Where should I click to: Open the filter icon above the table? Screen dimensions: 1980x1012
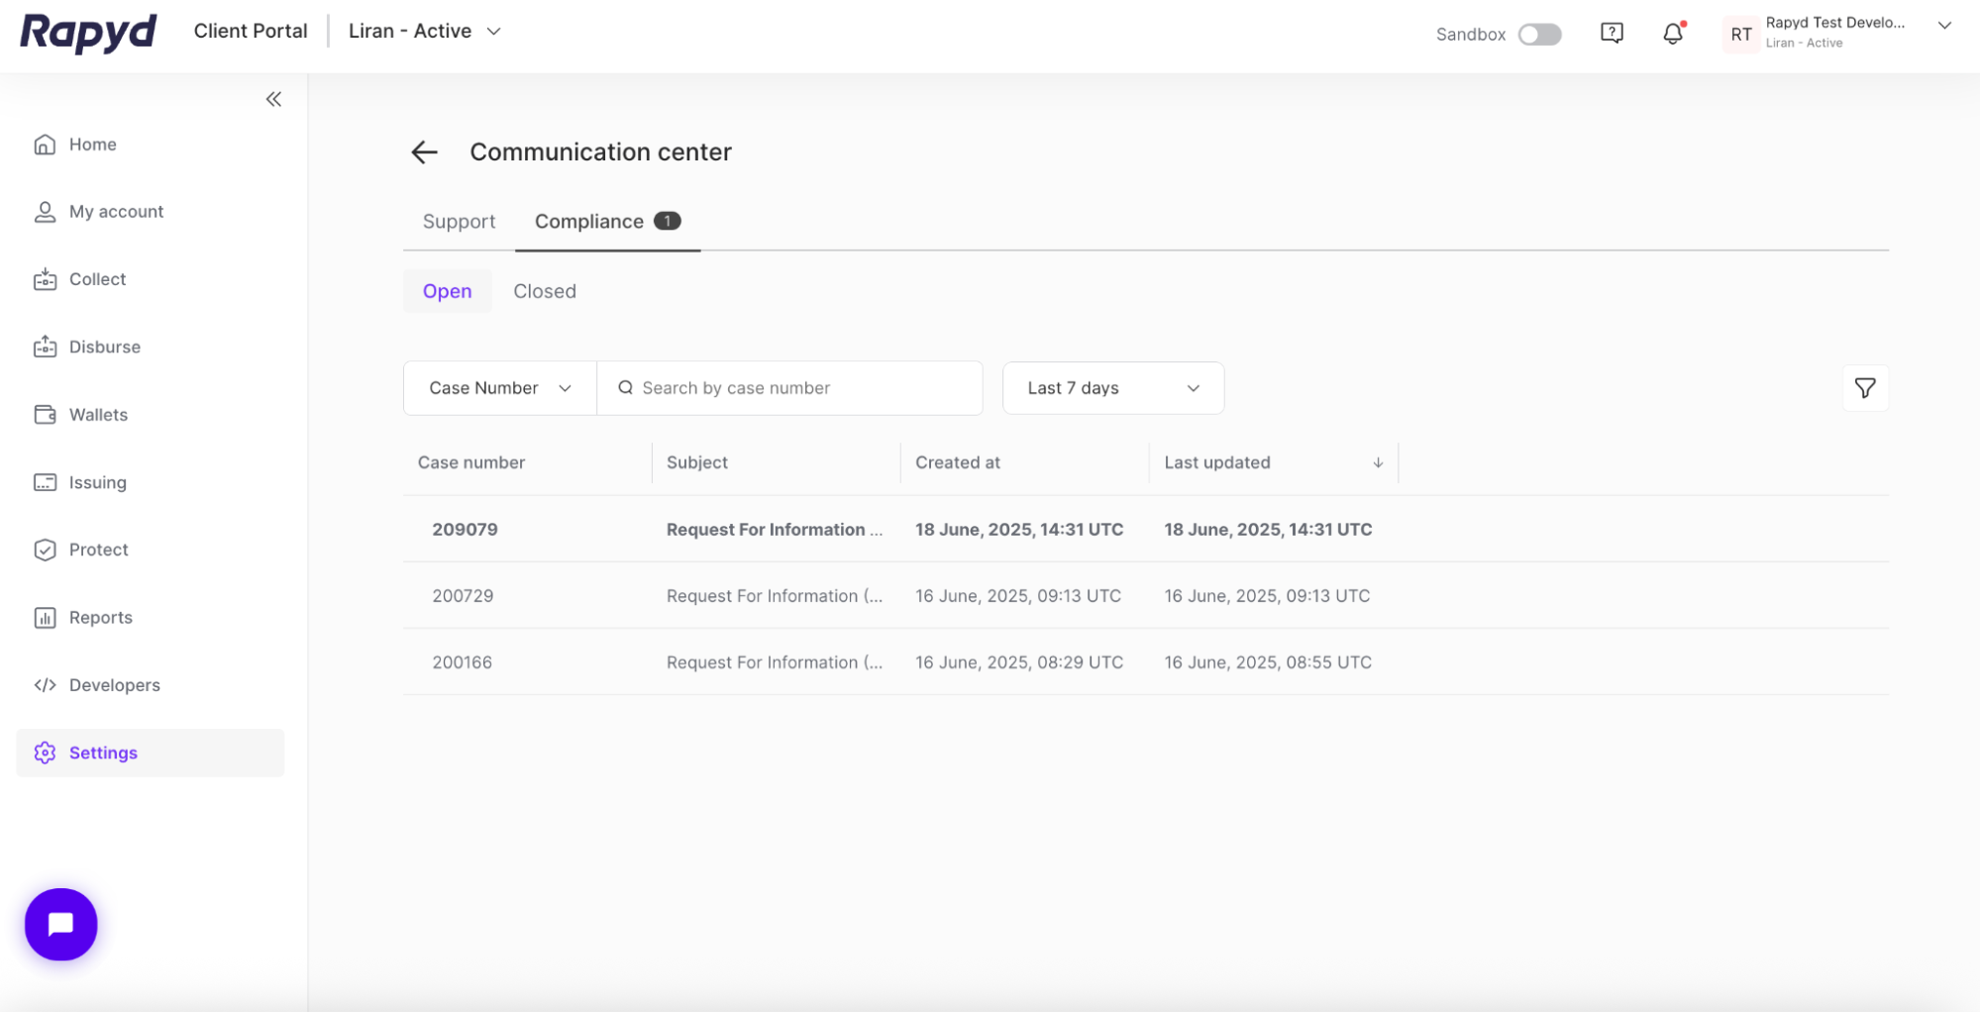(1864, 388)
